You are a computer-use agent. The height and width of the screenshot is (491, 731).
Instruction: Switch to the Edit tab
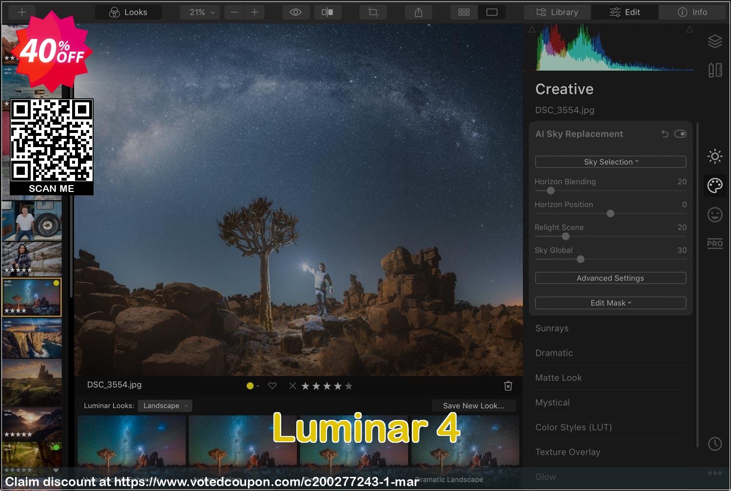[625, 12]
